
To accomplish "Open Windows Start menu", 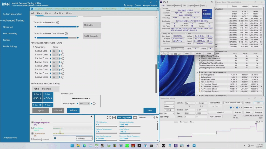I will pos(72,146).
